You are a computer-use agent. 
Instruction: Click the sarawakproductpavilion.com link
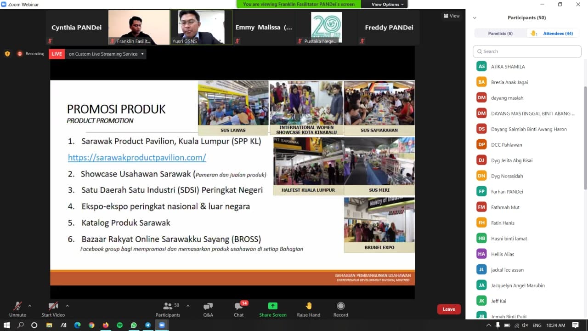coord(137,157)
